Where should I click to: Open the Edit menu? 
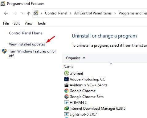(x=17, y=23)
